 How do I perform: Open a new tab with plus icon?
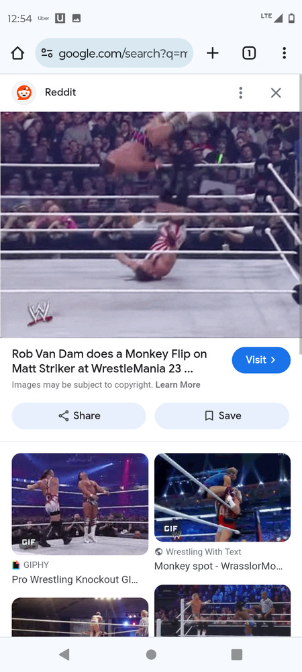coord(212,53)
